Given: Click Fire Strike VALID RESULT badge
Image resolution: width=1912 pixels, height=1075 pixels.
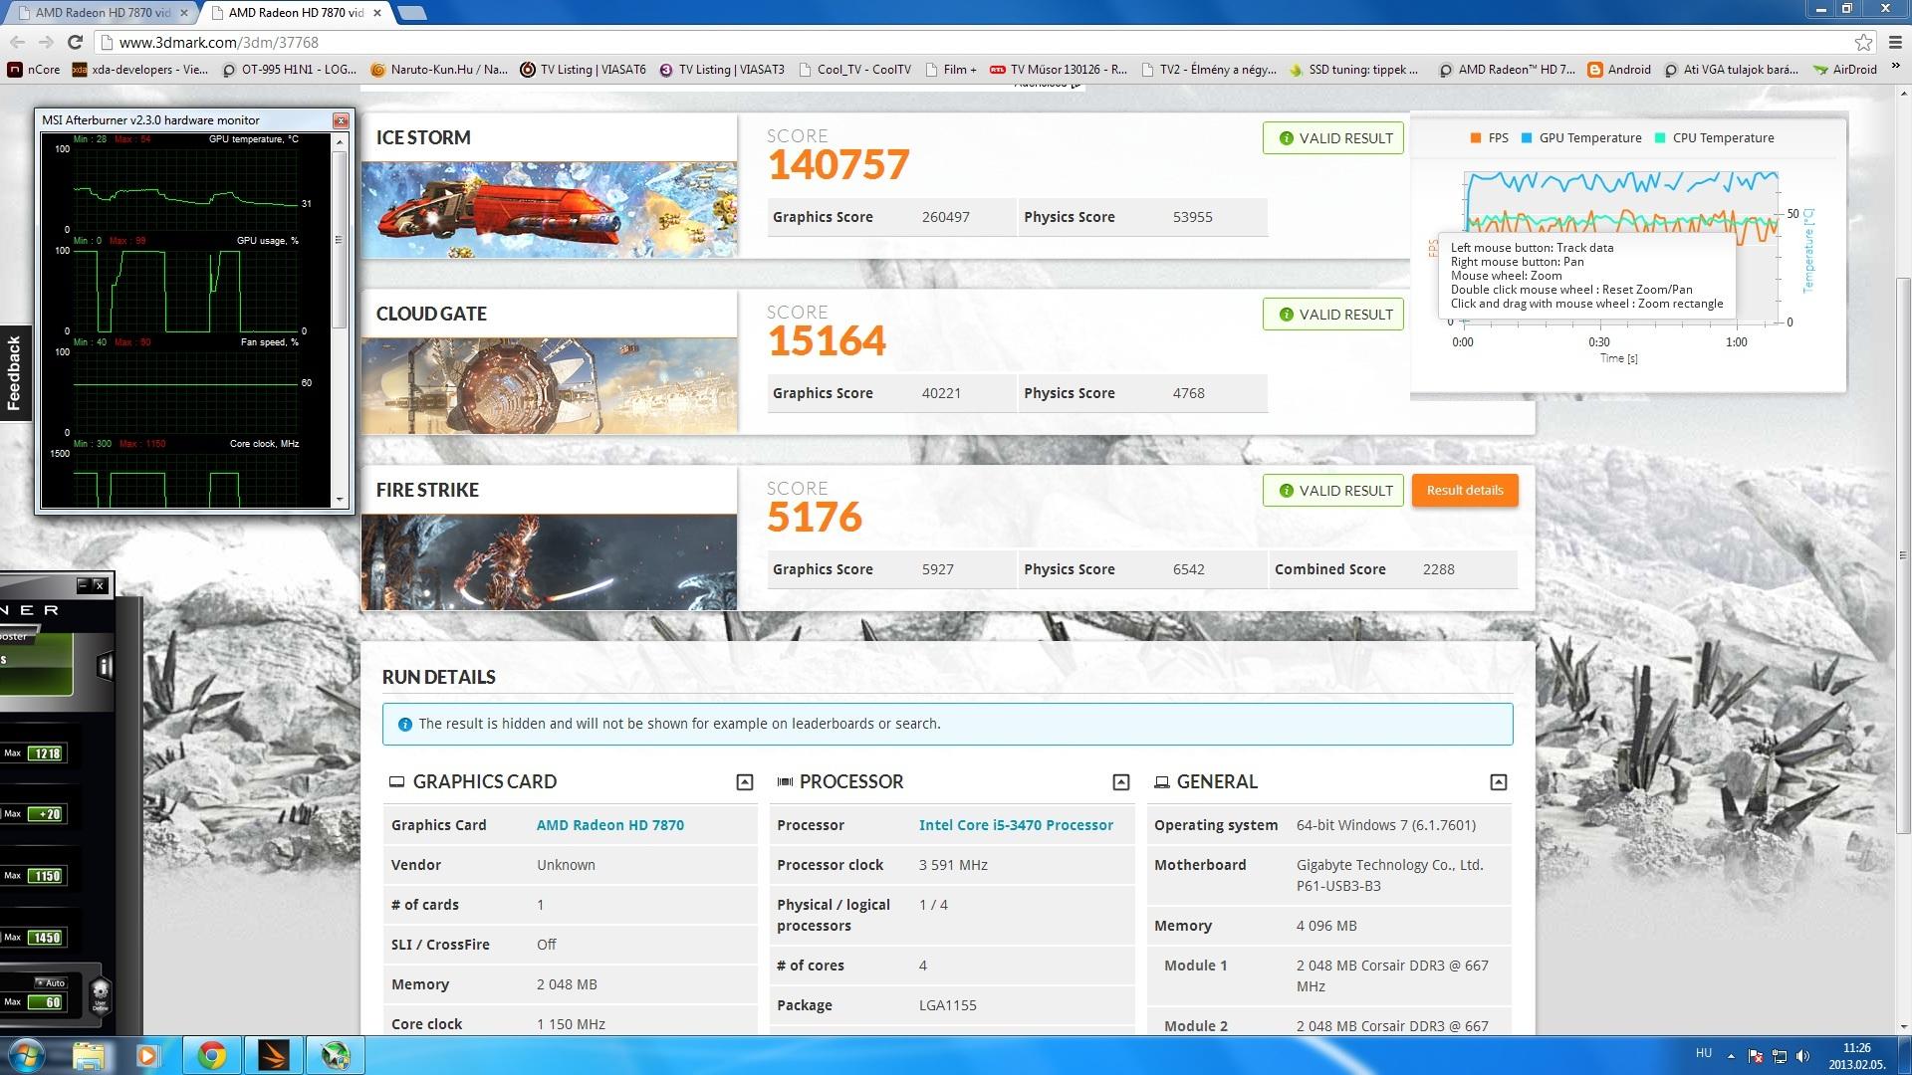Looking at the screenshot, I should tap(1333, 491).
